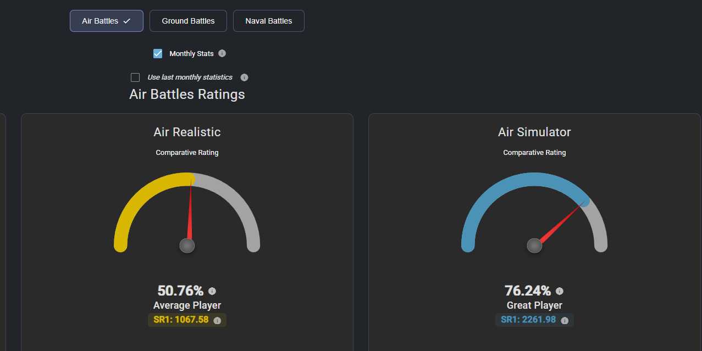Viewport: 702px width, 351px height.
Task: Click the SR1: 1067.58 score text
Action: (x=181, y=320)
